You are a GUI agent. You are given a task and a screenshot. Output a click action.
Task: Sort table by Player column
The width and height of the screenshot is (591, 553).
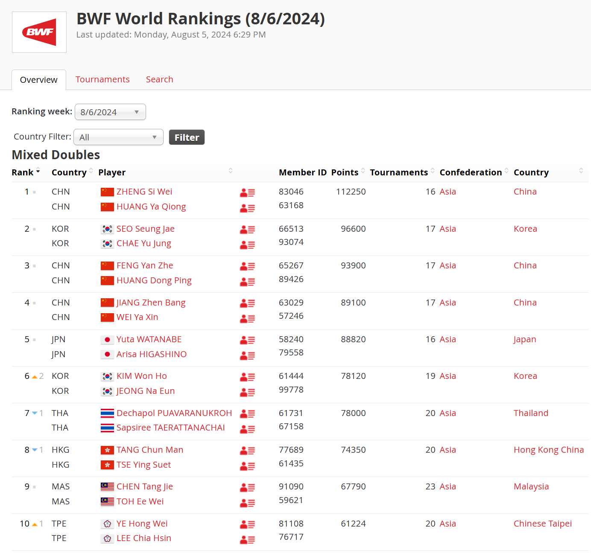[166, 172]
